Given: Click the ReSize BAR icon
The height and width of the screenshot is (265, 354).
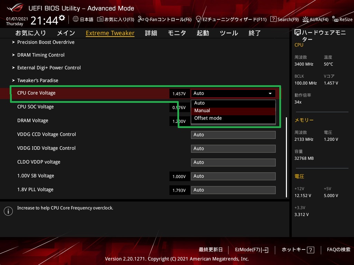Looking at the screenshot, I should [335, 19].
